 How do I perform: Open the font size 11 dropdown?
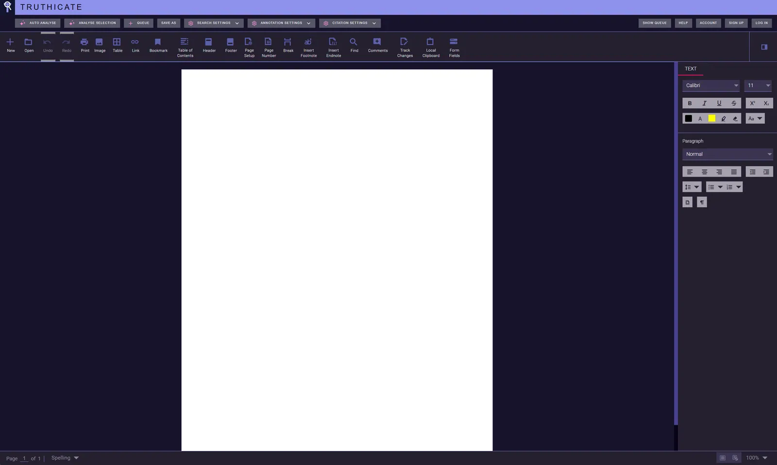[758, 86]
